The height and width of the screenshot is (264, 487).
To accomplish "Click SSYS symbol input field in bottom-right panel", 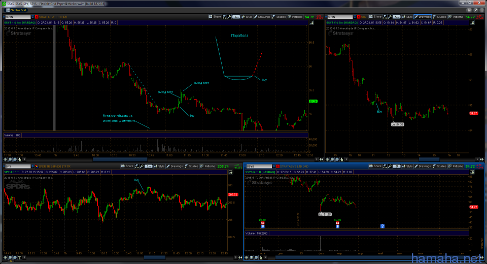I will click(x=259, y=167).
